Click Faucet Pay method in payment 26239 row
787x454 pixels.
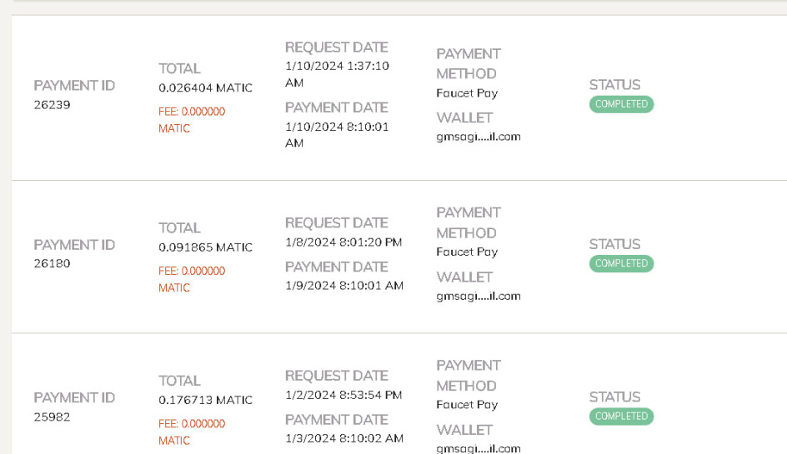467,93
